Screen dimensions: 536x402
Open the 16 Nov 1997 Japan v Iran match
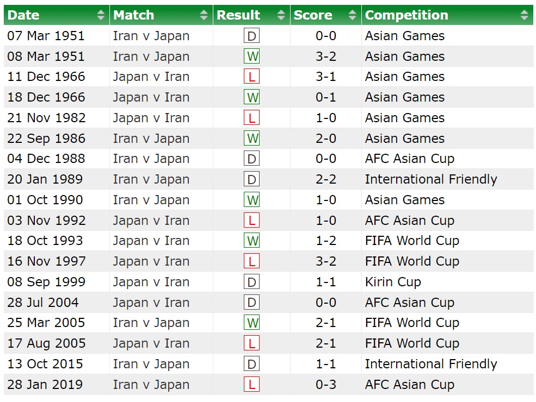tap(151, 261)
